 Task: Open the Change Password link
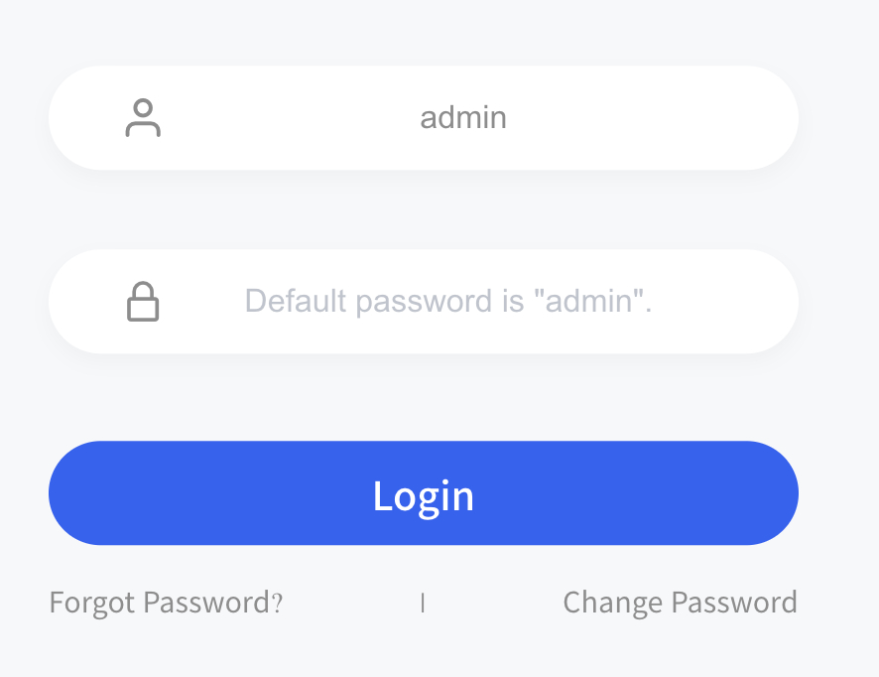pos(680,603)
